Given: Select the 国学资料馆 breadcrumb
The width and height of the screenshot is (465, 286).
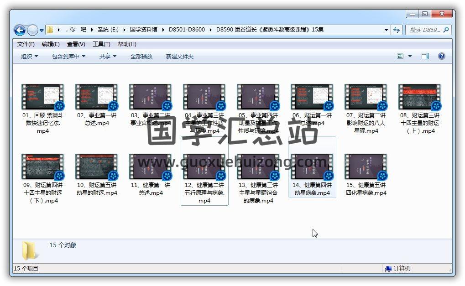Looking at the screenshot, I should coord(144,30).
